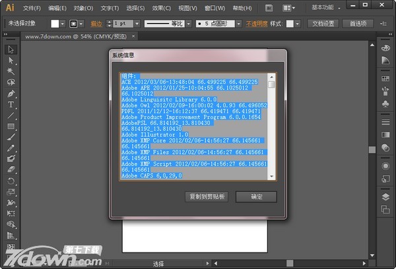The image size is (396, 269).
Task: Open the stroke weight dropdown
Action: [137, 24]
